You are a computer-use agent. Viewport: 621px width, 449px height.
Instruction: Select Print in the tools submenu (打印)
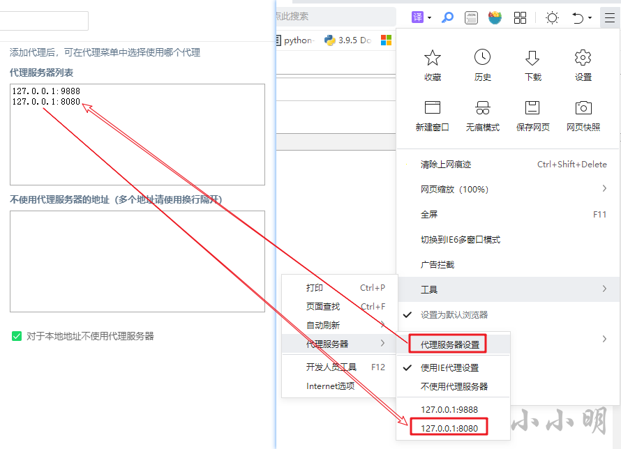tap(339, 288)
